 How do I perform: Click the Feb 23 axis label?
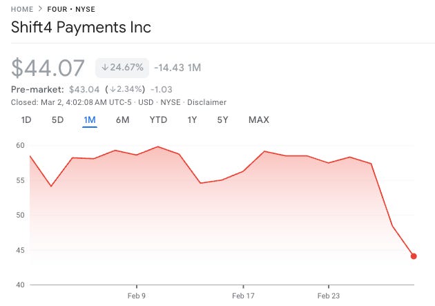coord(329,296)
